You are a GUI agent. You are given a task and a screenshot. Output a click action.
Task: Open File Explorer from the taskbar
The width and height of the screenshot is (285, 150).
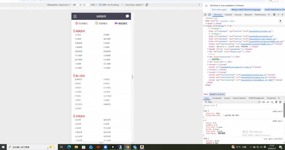(x=76, y=147)
